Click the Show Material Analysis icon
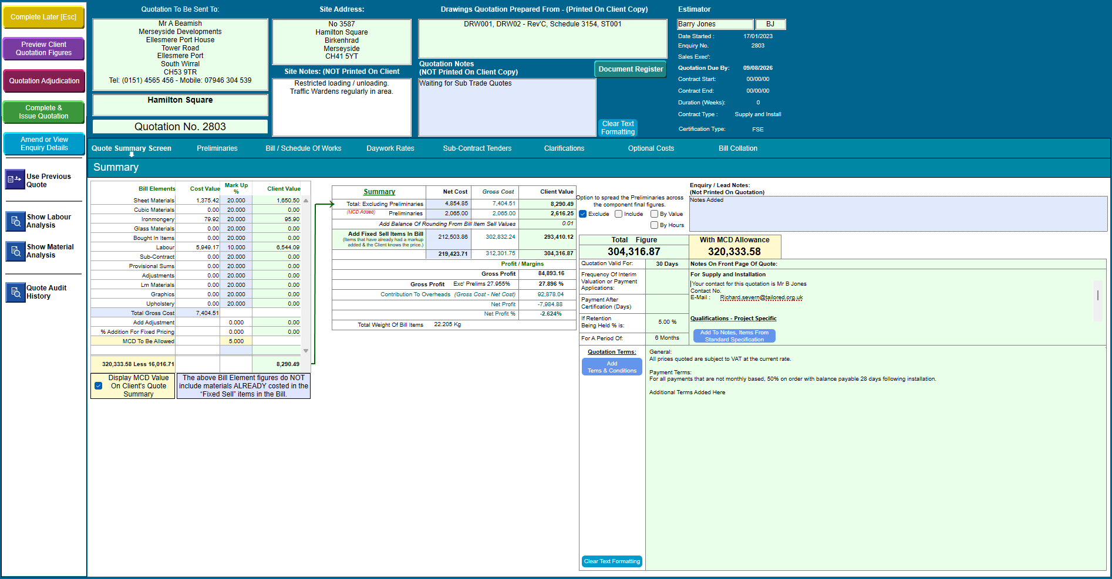 pos(15,251)
